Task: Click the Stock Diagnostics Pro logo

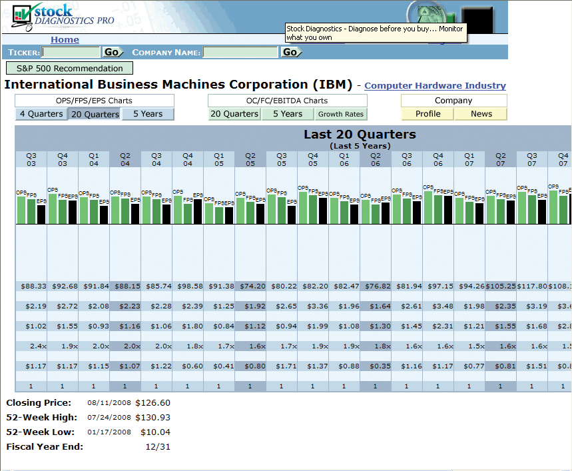Action: pyautogui.click(x=63, y=17)
